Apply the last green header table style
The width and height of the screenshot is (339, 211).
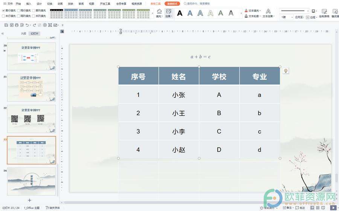coord(144,14)
